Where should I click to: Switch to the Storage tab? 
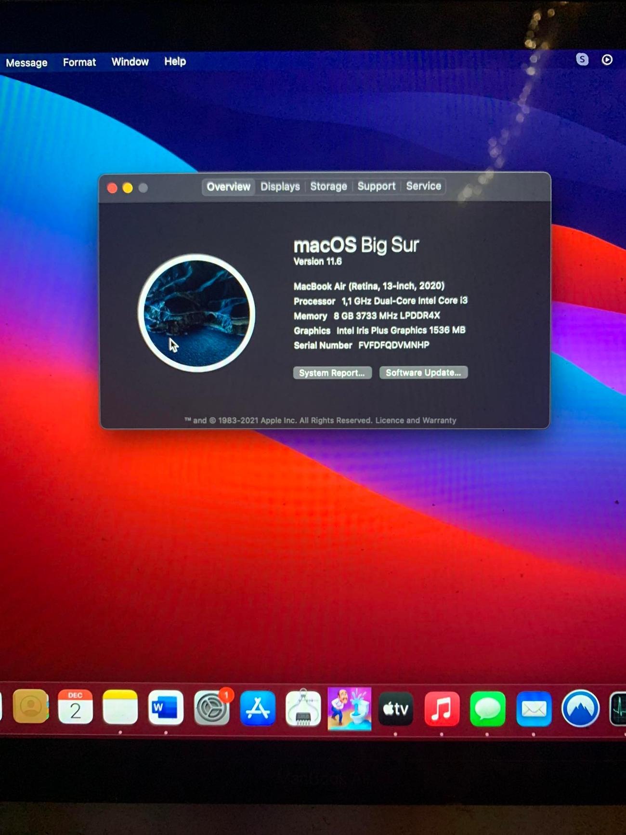[x=328, y=186]
